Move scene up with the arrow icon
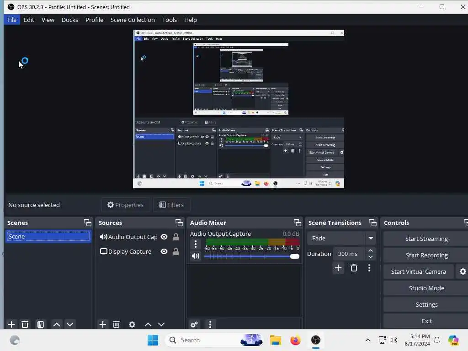This screenshot has width=468, height=351. 56,324
